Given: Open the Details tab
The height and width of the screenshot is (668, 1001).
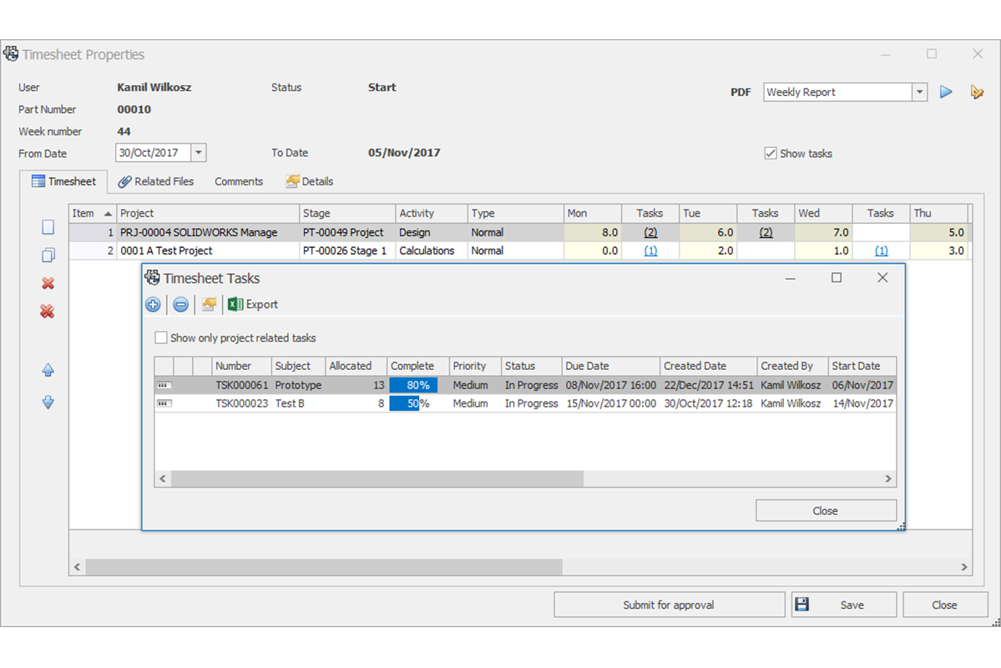Looking at the screenshot, I should coord(310,181).
